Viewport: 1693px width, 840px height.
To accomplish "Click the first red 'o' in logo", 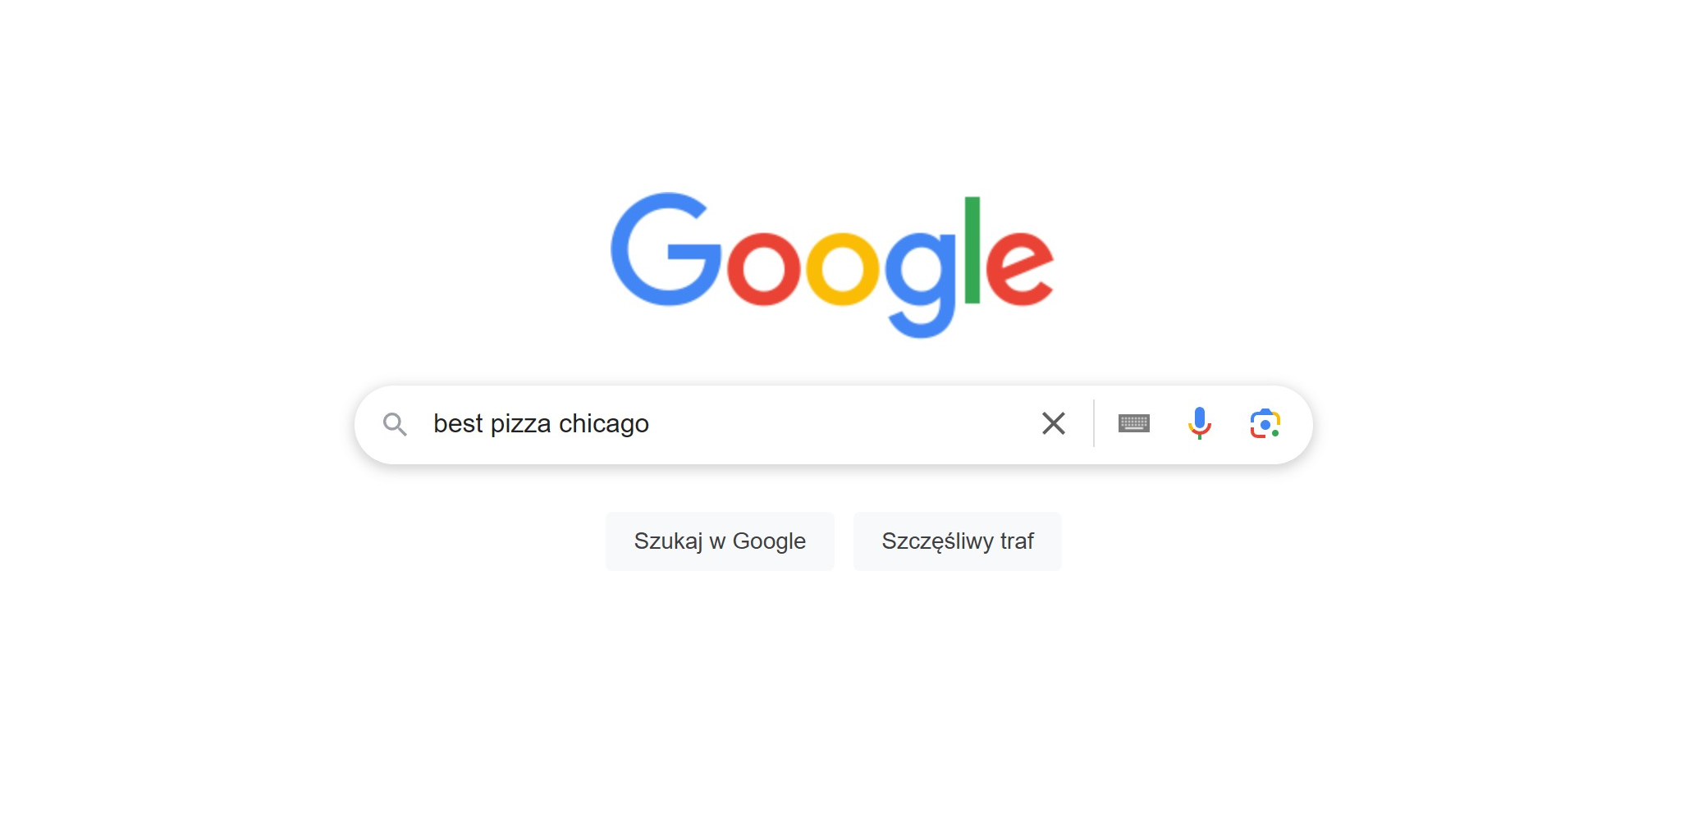I will (763, 269).
